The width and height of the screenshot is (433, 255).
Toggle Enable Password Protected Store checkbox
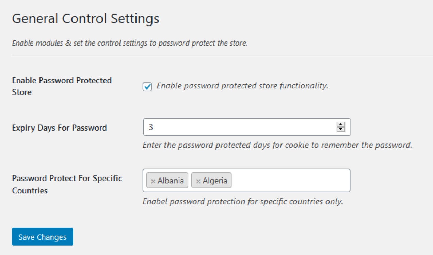(x=147, y=87)
